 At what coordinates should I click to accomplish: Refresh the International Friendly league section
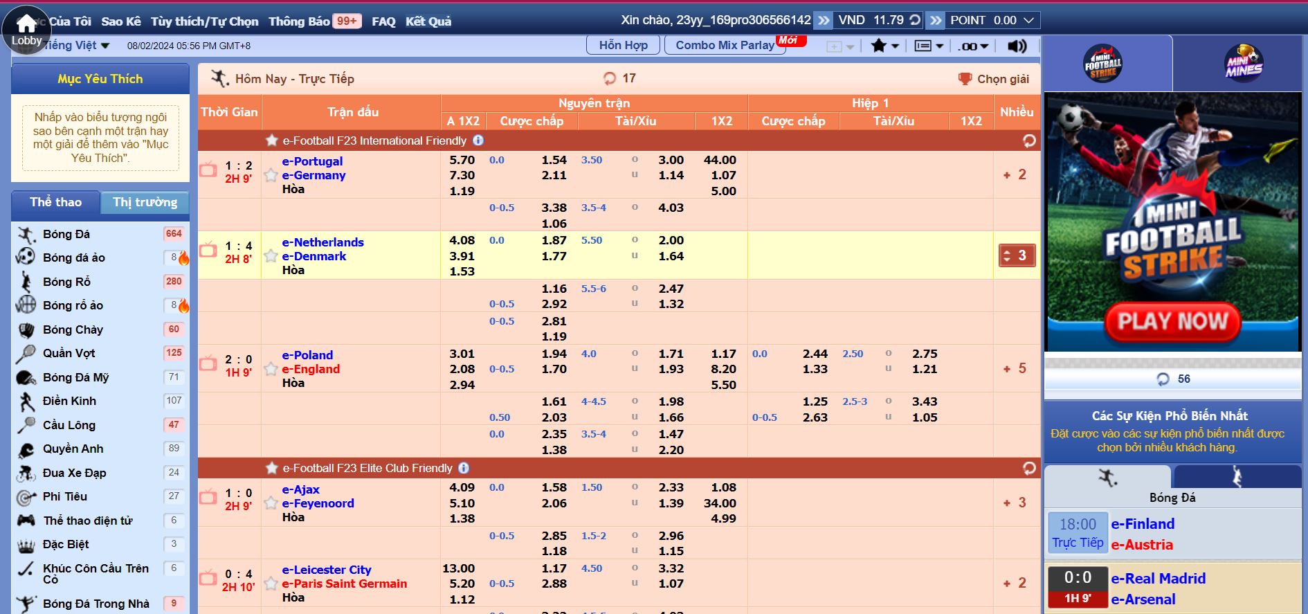1029,141
